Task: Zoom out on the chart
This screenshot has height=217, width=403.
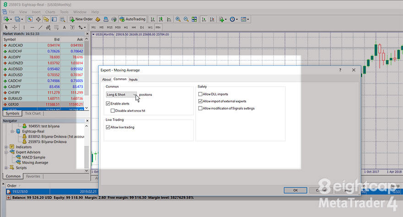Action: pyautogui.click(x=186, y=19)
